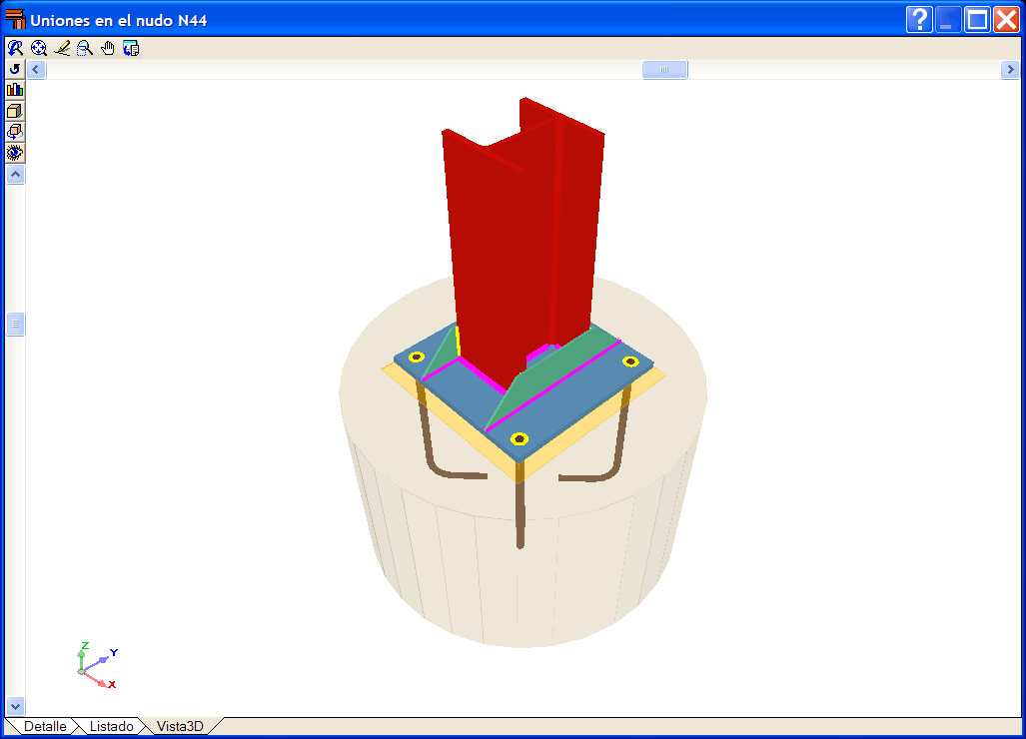Click the previous zoom magnifier icon
The height and width of the screenshot is (739, 1026).
[15, 48]
